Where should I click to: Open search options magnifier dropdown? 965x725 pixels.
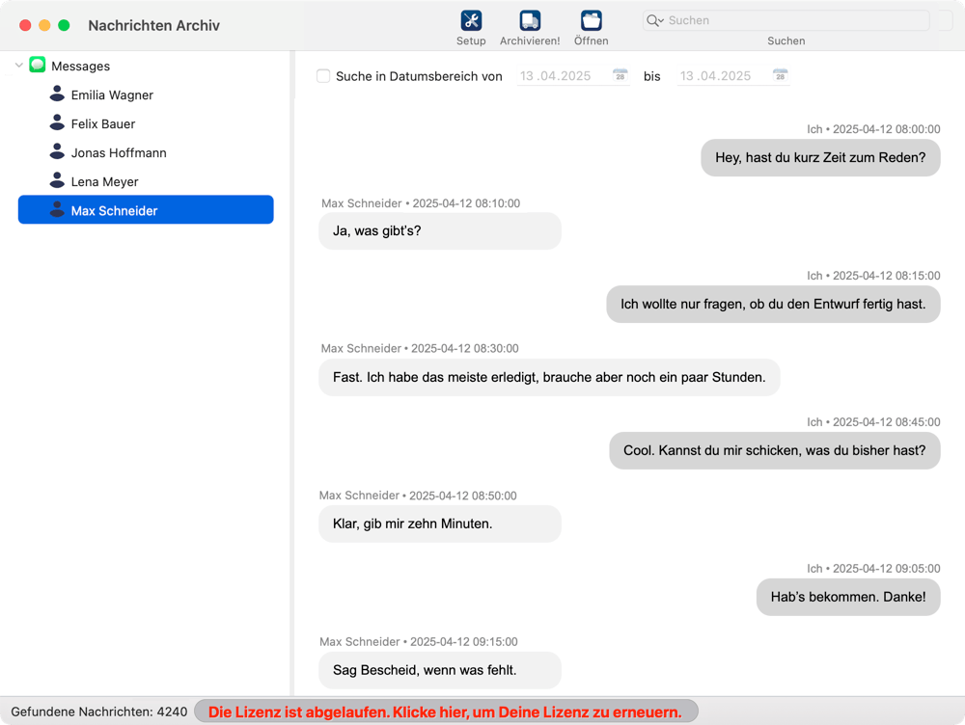point(655,20)
